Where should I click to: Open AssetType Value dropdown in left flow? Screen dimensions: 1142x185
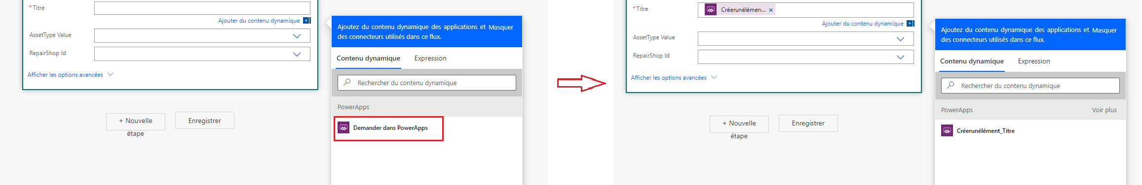202,36
